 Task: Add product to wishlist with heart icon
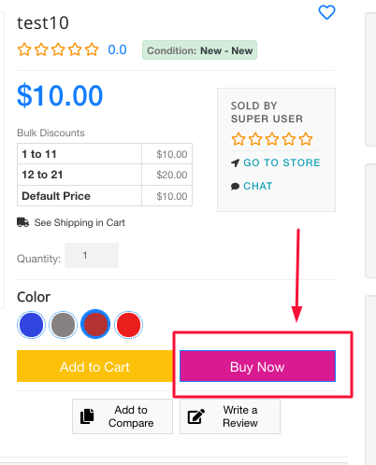[x=326, y=12]
